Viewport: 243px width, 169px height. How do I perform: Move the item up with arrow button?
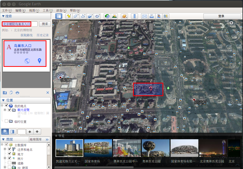coord(30,132)
